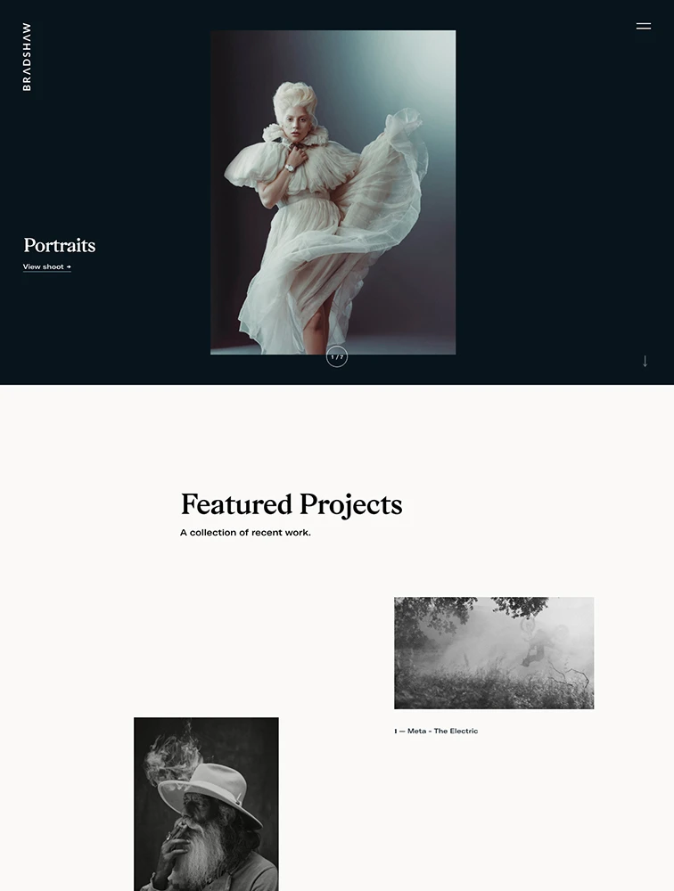
Task: Click the downward scroll arrow icon
Action: (645, 361)
